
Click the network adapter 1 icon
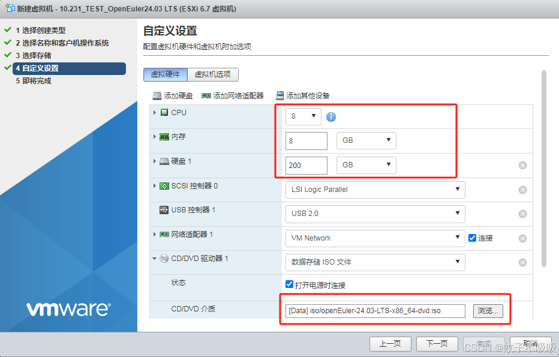tap(164, 235)
